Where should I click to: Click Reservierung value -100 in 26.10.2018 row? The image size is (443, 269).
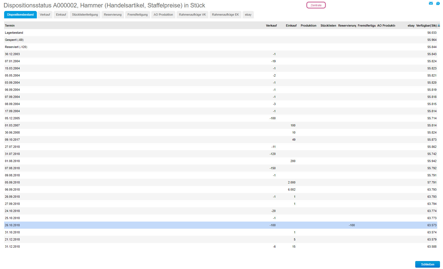352,225
